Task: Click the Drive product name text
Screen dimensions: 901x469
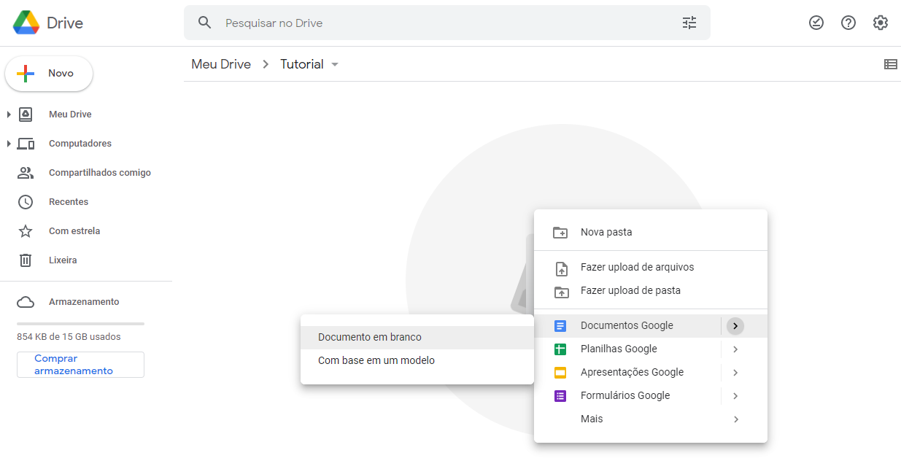Action: click(65, 23)
